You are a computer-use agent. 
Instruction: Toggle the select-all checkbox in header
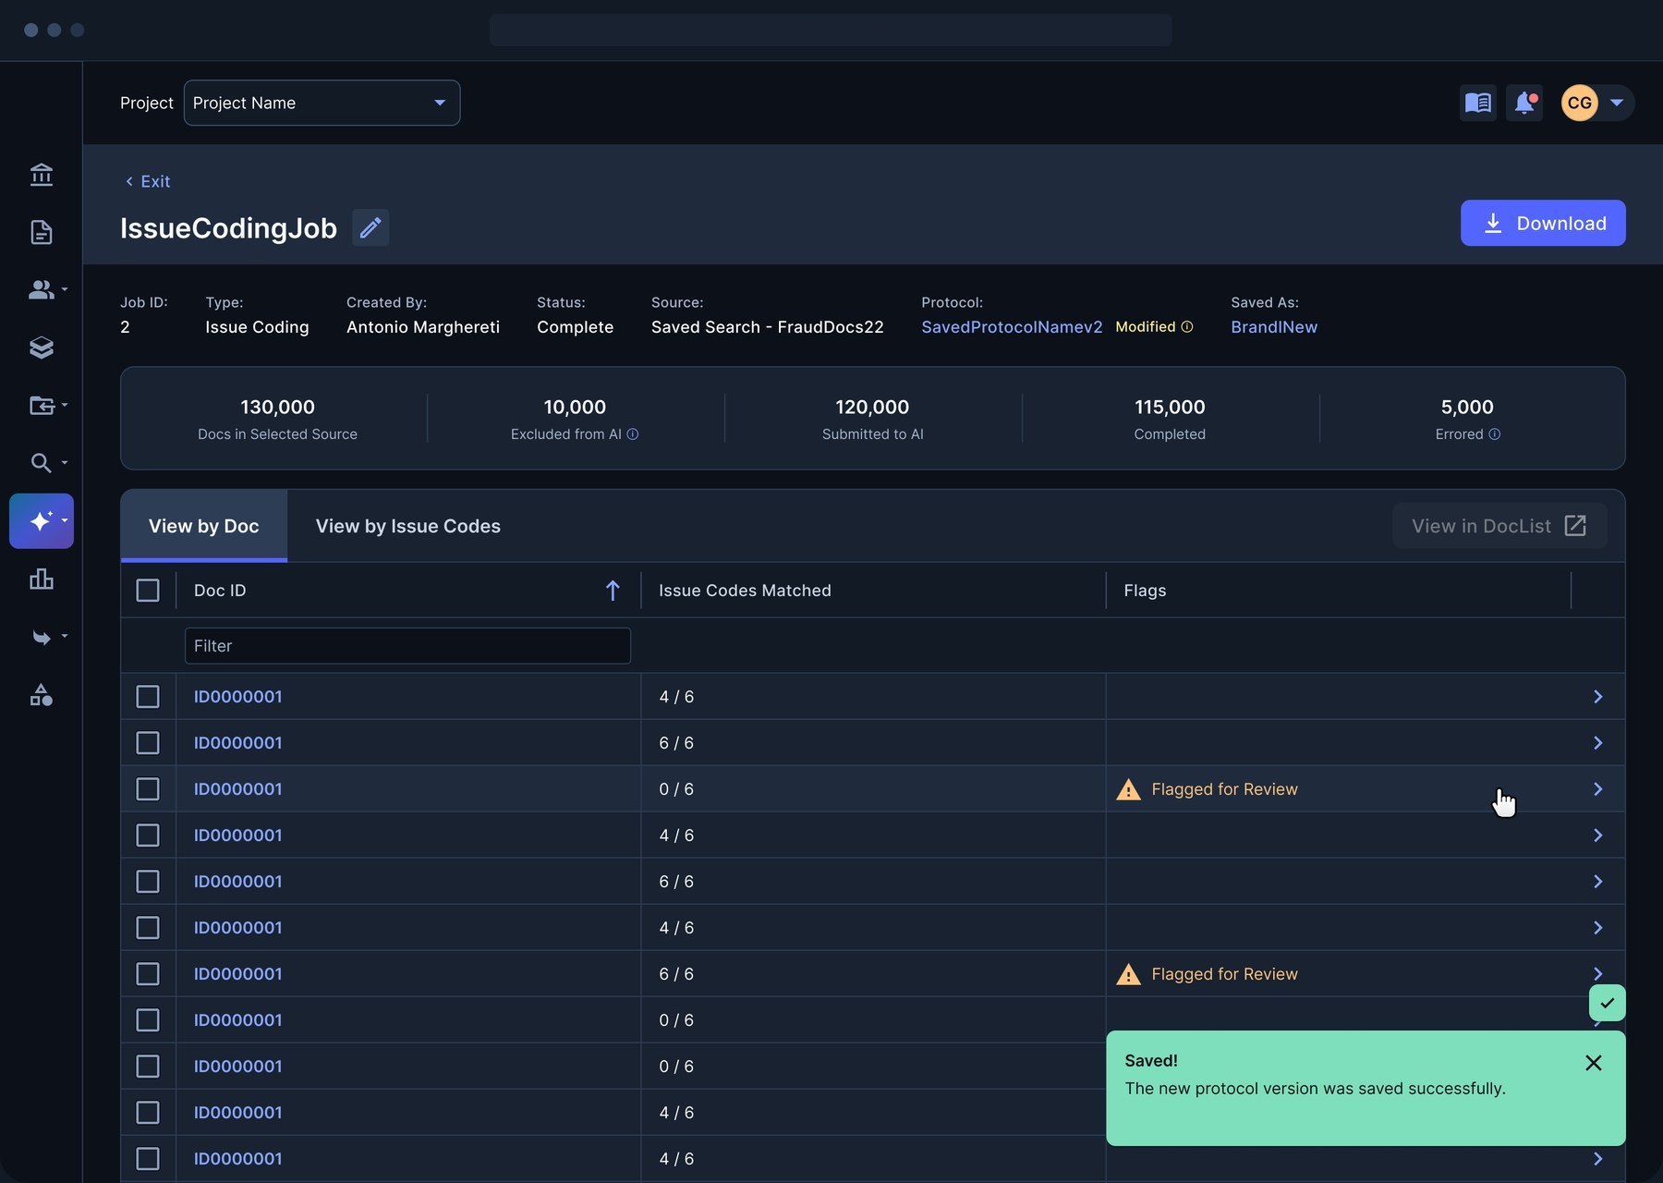click(148, 591)
